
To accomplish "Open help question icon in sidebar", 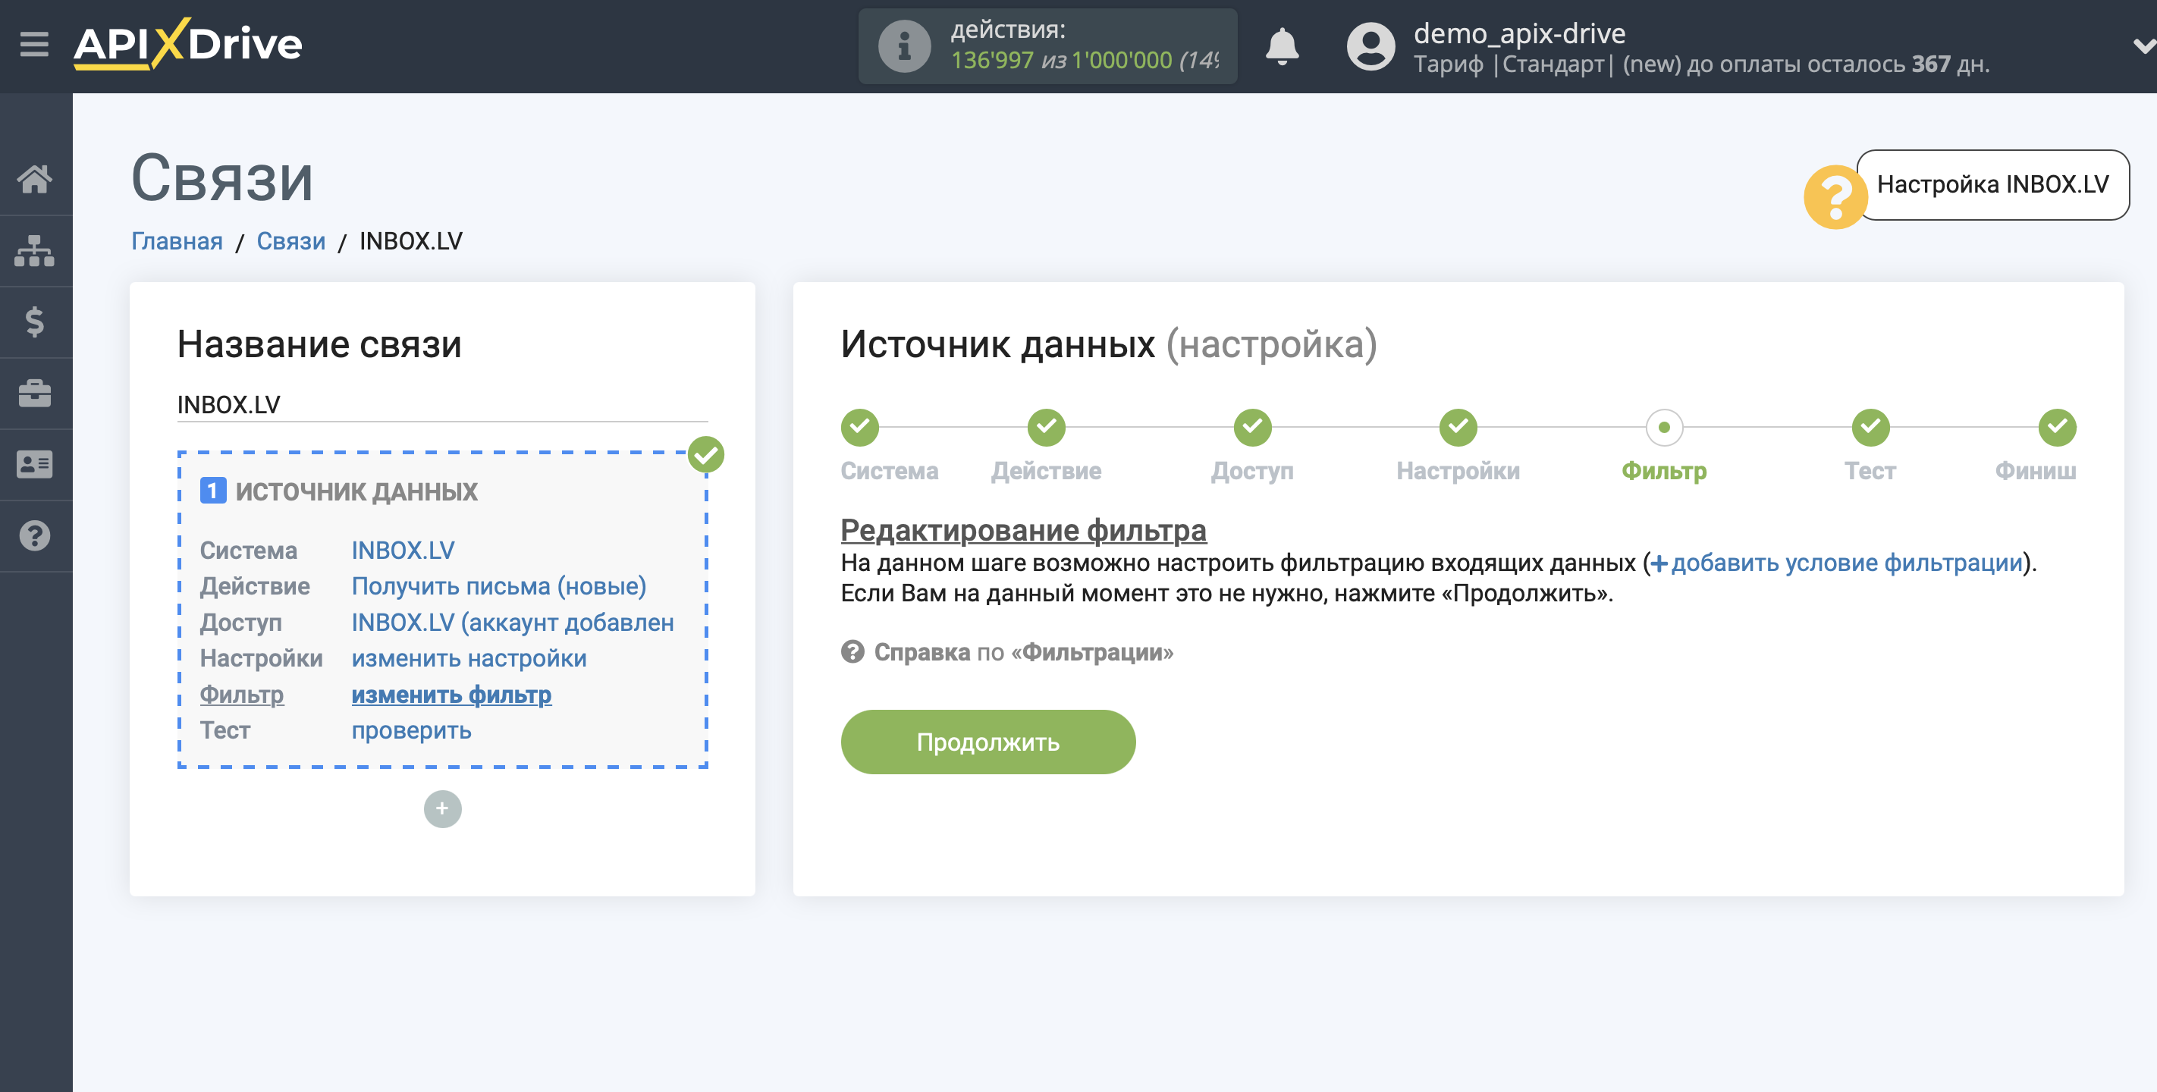I will (35, 536).
